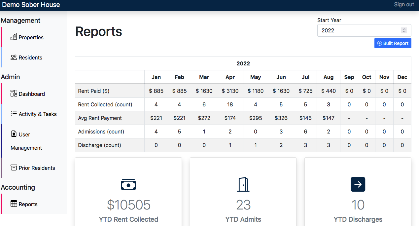Decrement the Start Year using the down arrow
The height and width of the screenshot is (226, 419).
tap(404, 32)
